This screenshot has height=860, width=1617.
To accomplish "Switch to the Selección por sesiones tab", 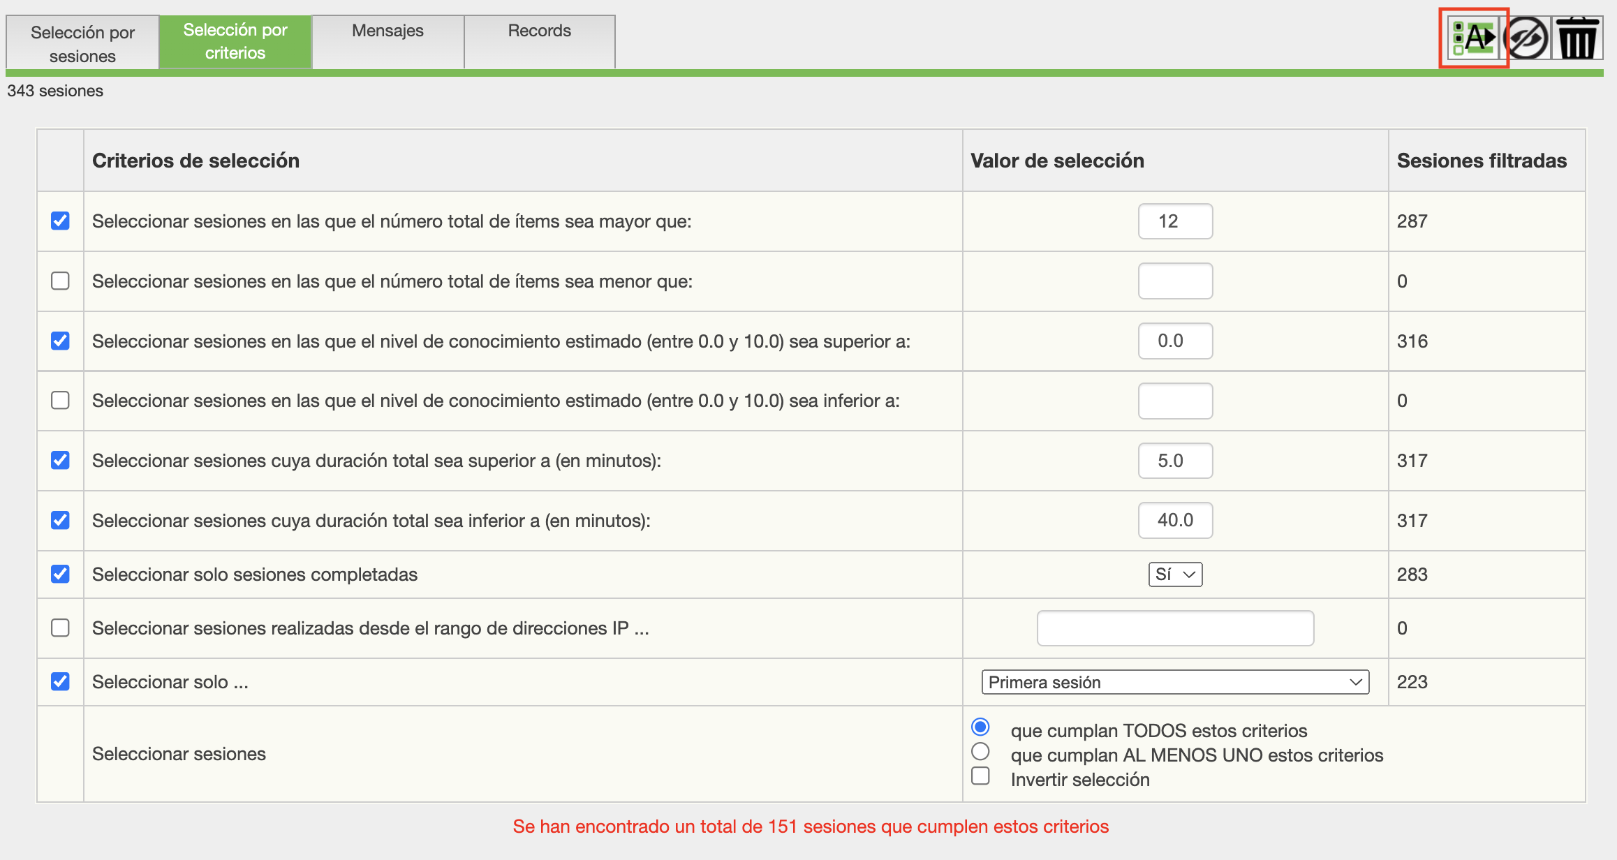I will pyautogui.click(x=82, y=43).
